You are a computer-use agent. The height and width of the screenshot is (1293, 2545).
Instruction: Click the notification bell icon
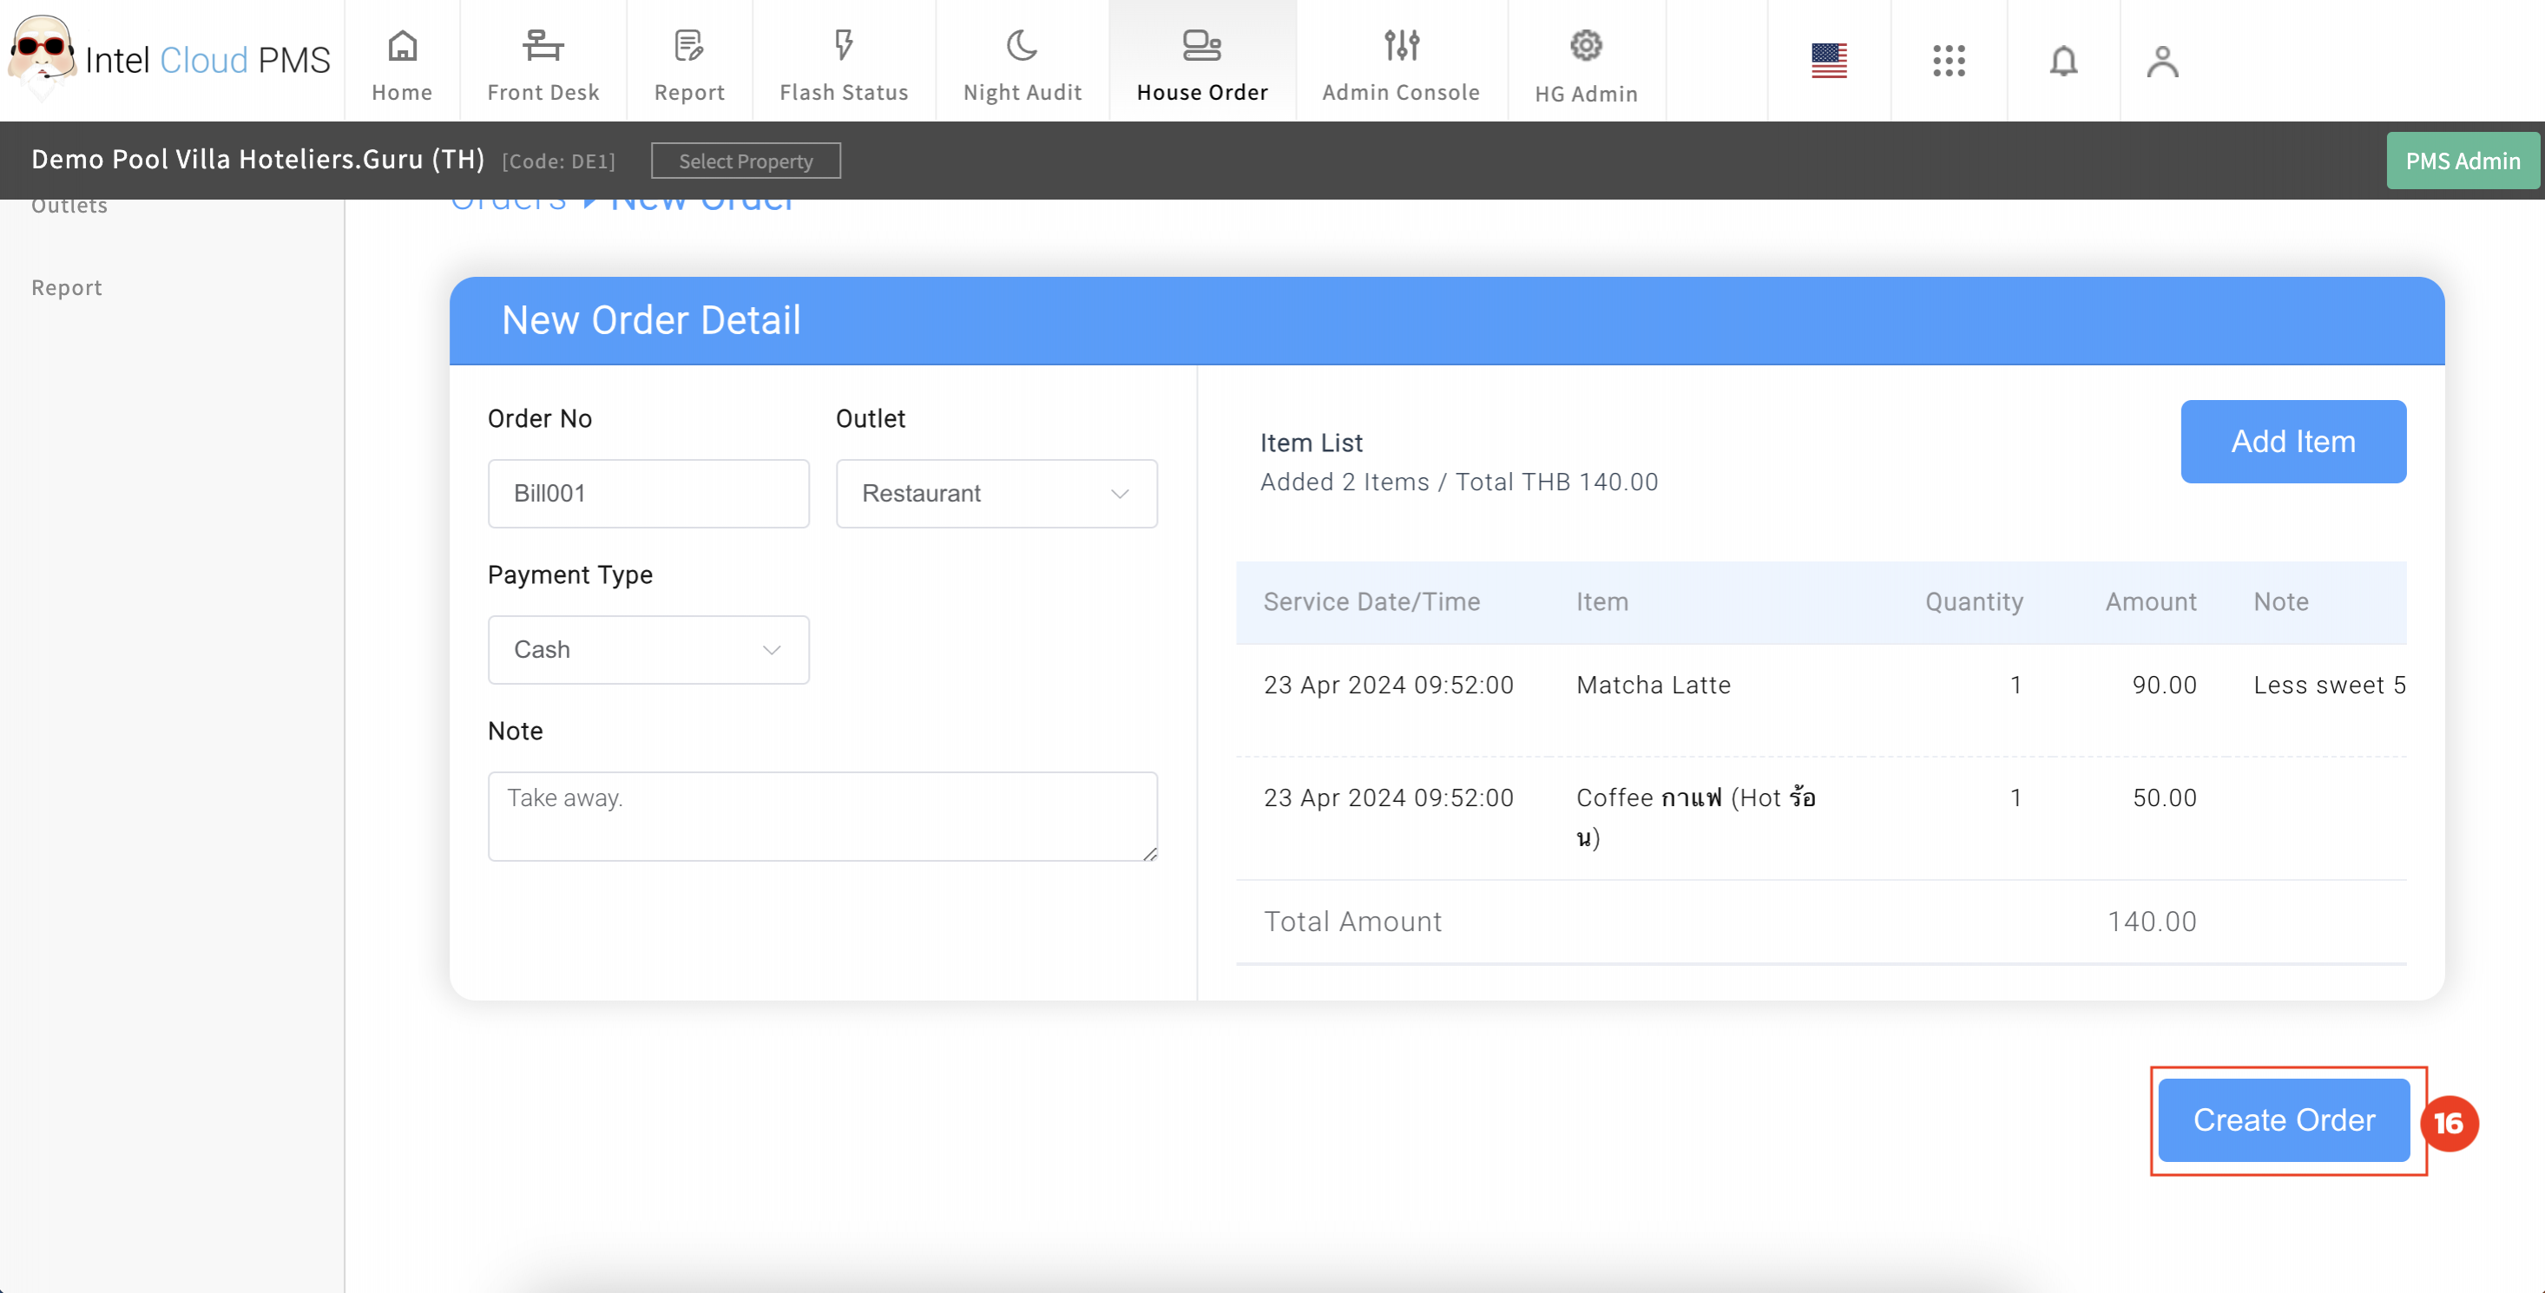(2063, 62)
